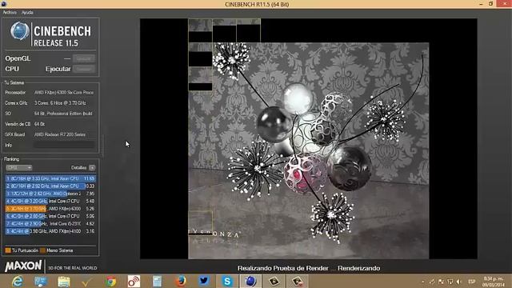Select ranking row 4 Intel Core i7 5.48

click(x=50, y=201)
